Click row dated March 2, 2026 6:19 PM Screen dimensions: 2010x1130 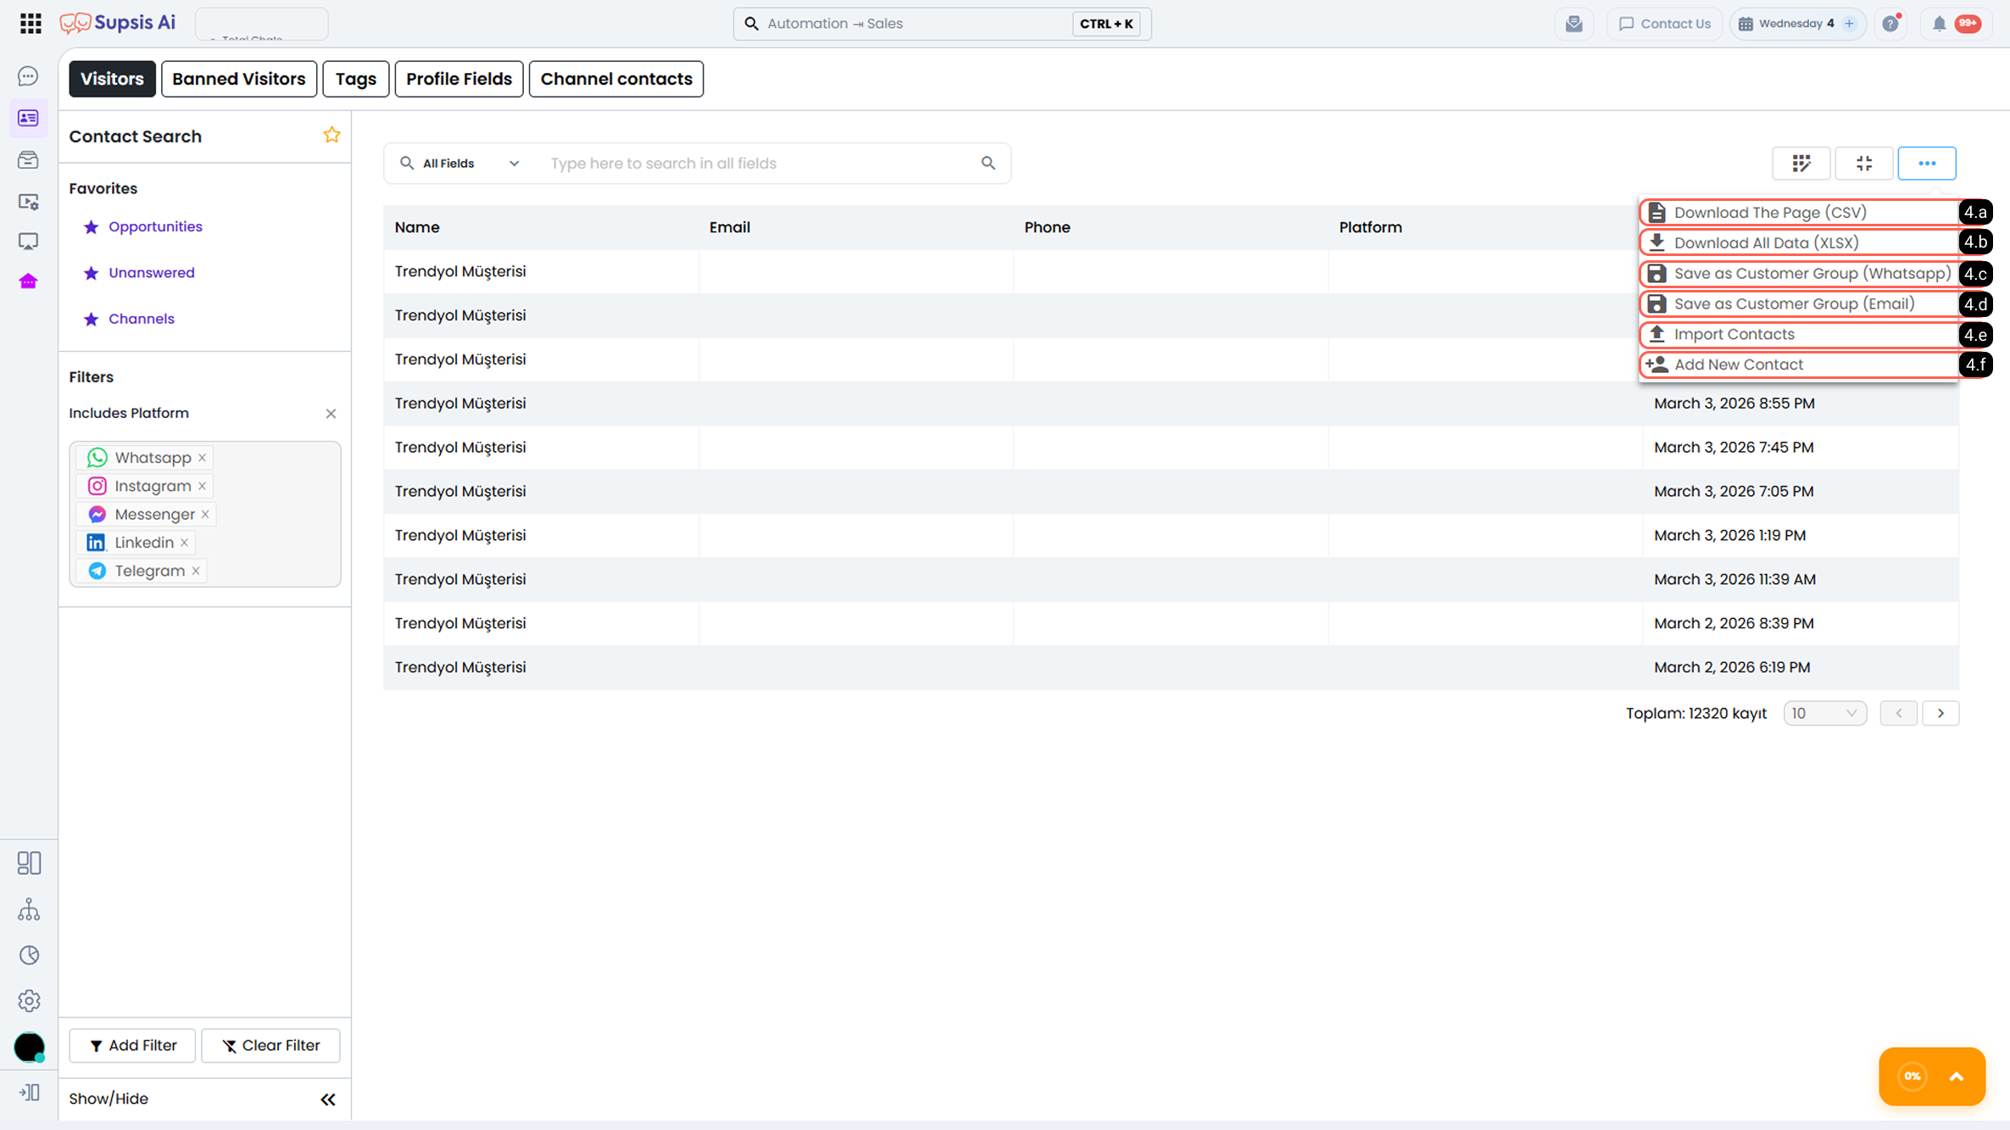(x=1171, y=668)
